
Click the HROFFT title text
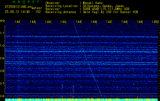click(26, 2)
